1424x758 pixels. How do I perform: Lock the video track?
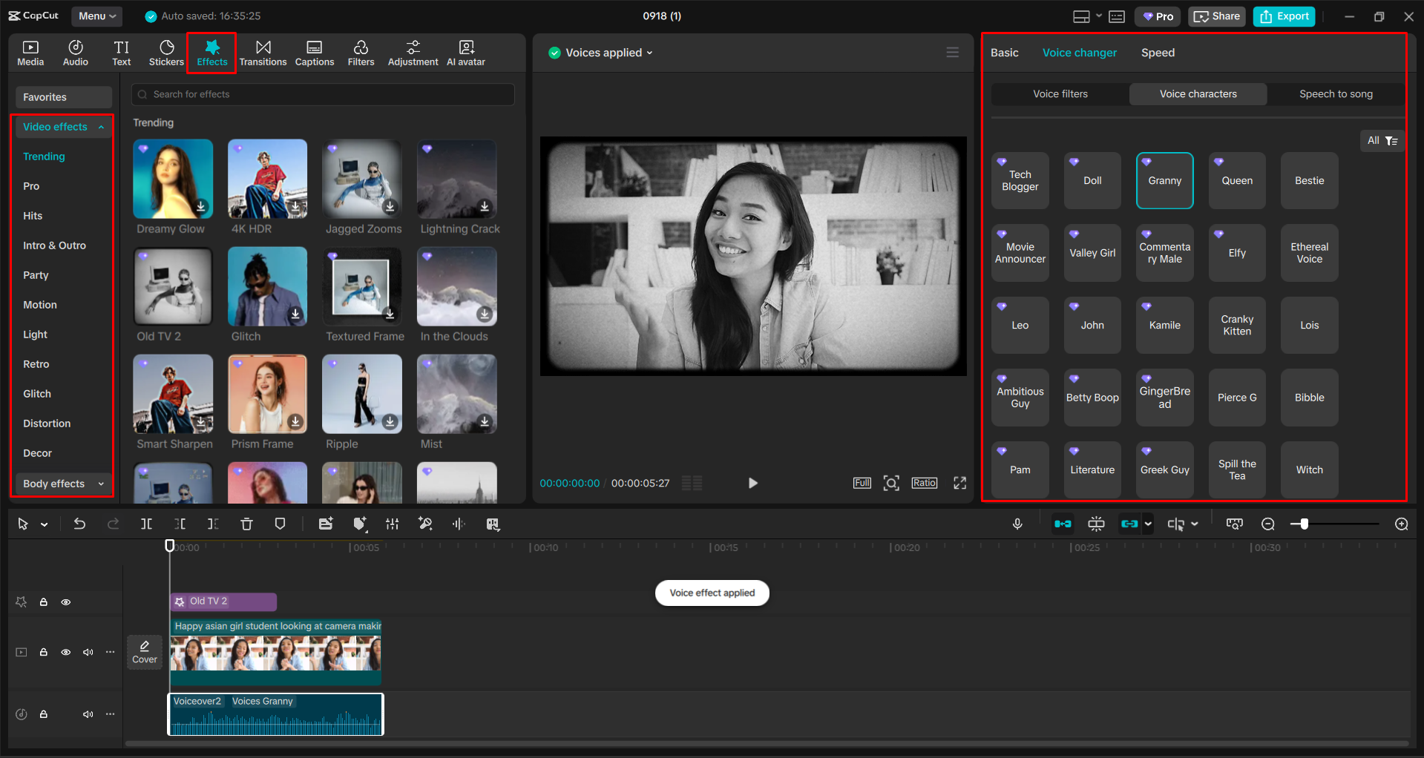[x=43, y=652]
